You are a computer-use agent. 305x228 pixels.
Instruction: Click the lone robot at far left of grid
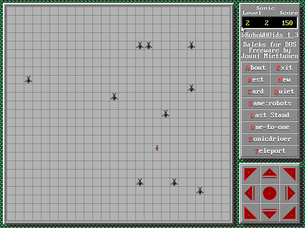pyautogui.click(x=29, y=80)
